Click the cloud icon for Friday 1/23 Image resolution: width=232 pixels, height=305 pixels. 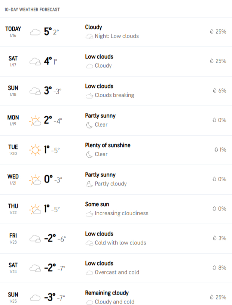coord(35,238)
